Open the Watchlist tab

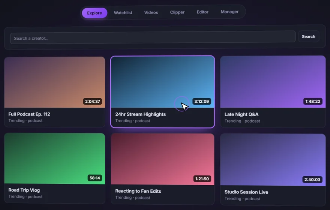click(x=123, y=13)
